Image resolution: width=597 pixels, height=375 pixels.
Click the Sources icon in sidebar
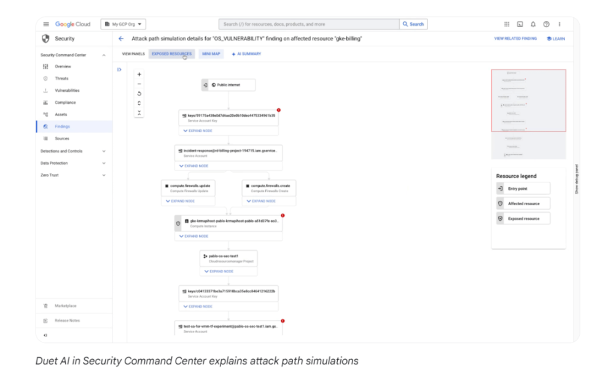45,138
